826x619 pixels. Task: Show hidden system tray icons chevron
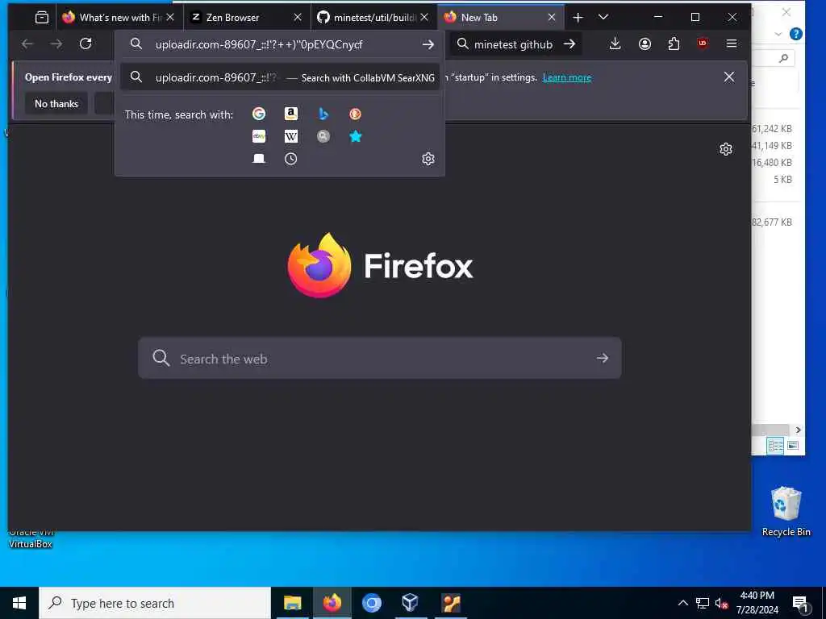pos(682,603)
